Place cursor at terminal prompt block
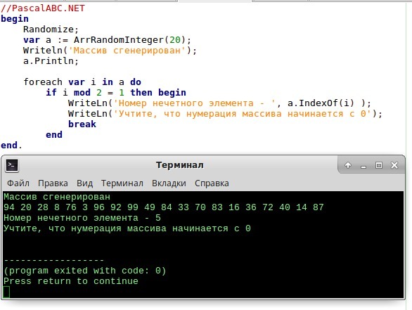Image resolution: width=412 pixels, height=310 pixels. [6, 292]
